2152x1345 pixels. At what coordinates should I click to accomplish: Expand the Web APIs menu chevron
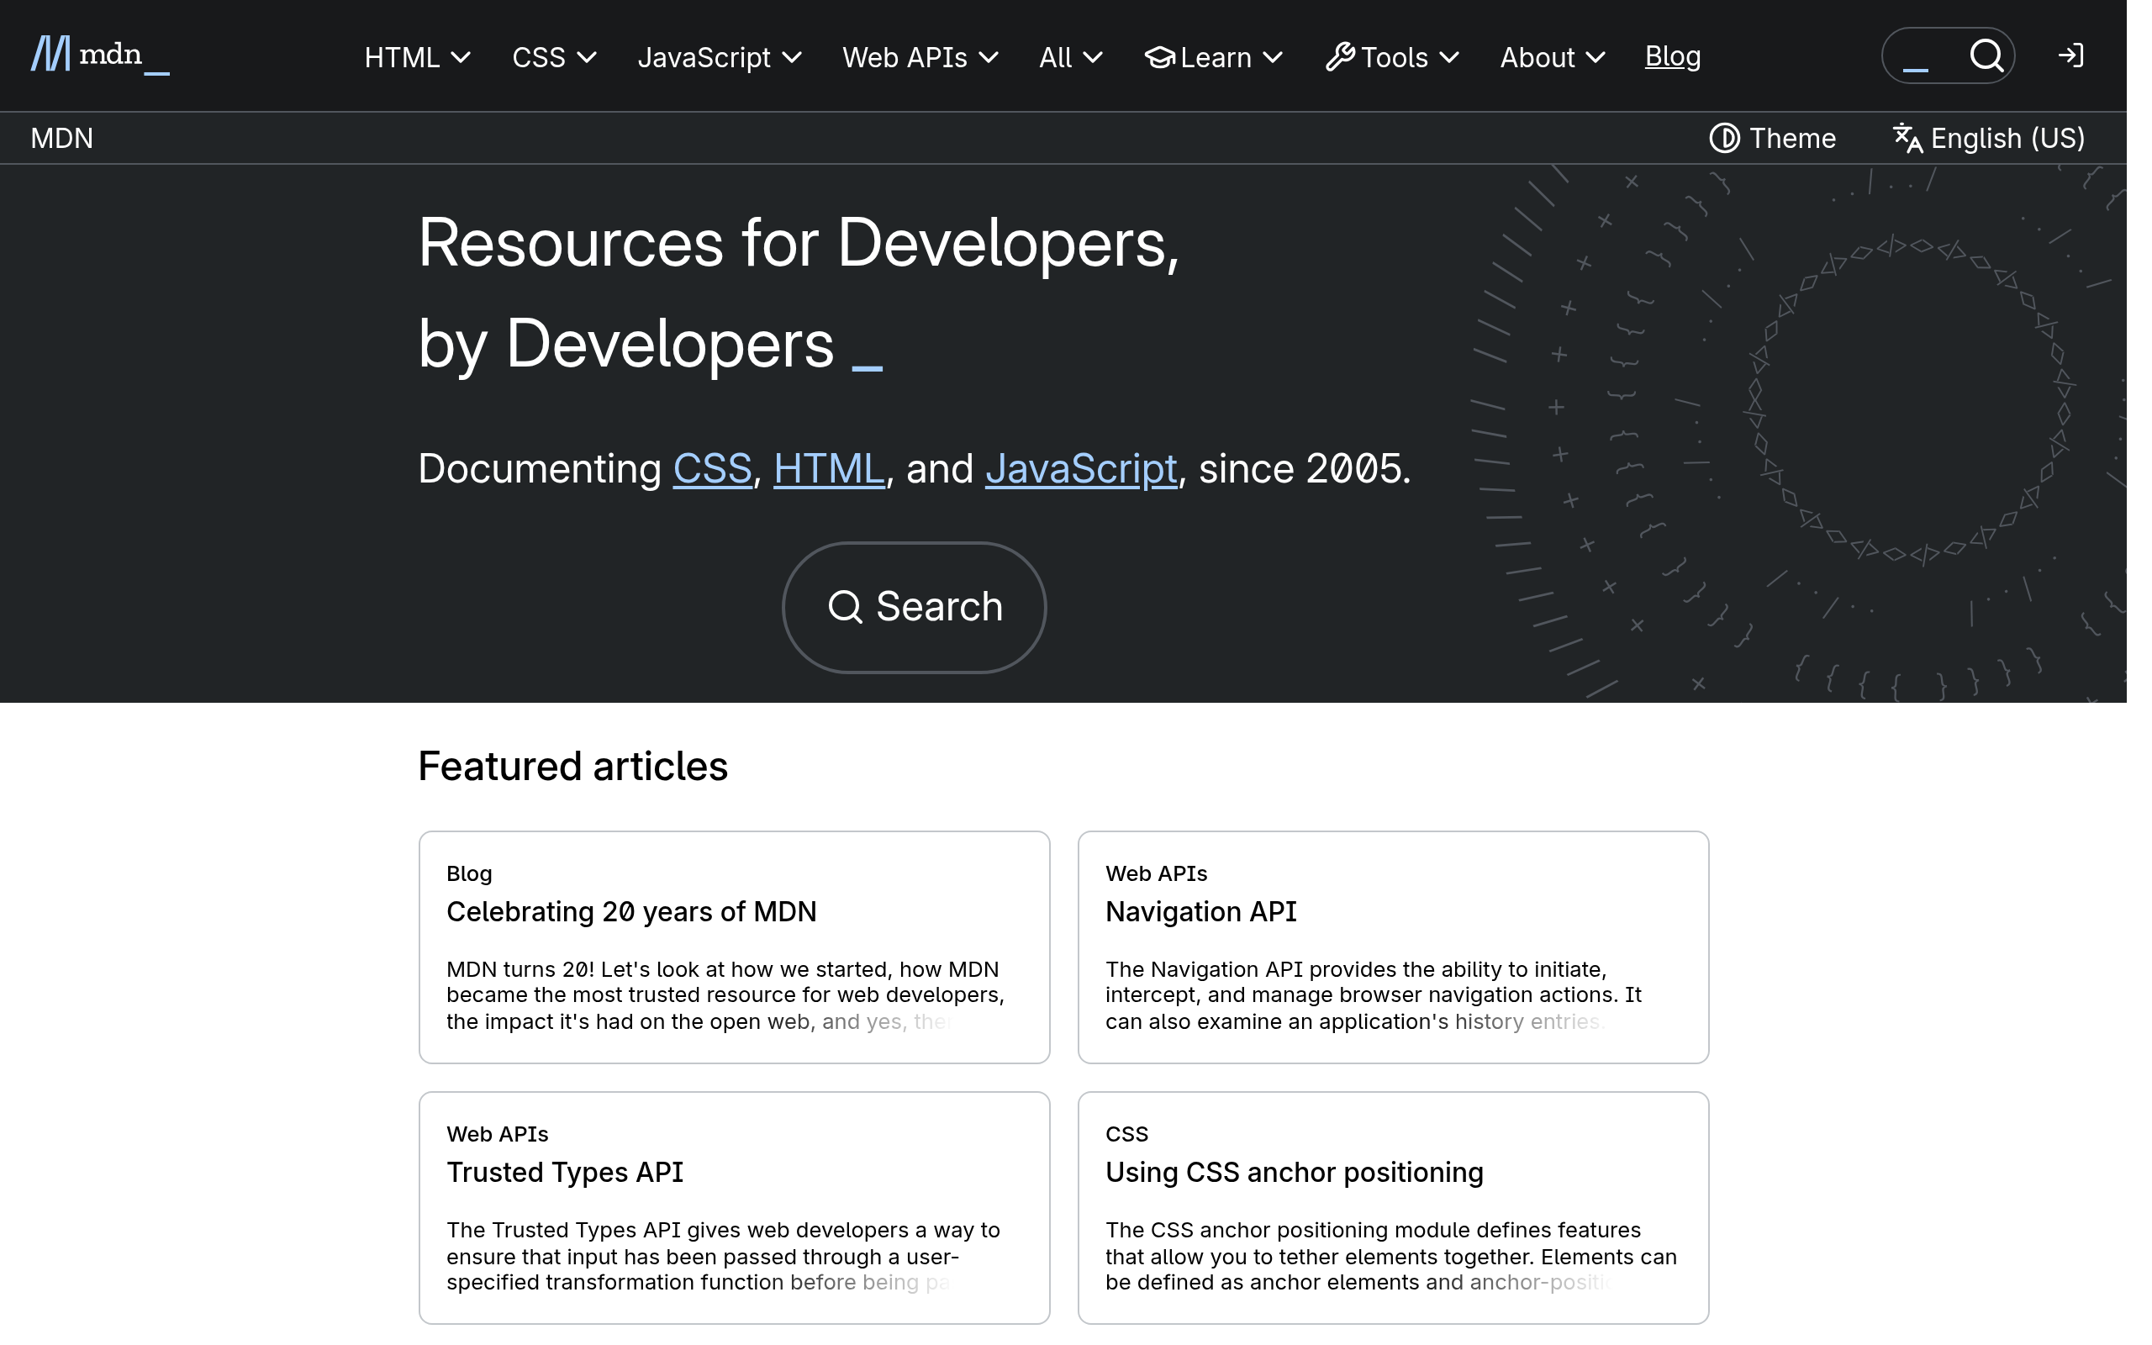988,58
